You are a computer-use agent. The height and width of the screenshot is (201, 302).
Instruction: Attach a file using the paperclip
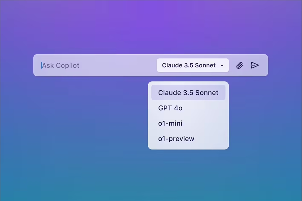coord(239,65)
